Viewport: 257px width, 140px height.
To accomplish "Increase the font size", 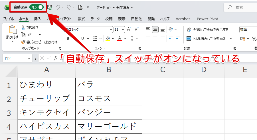I will click(129, 29).
